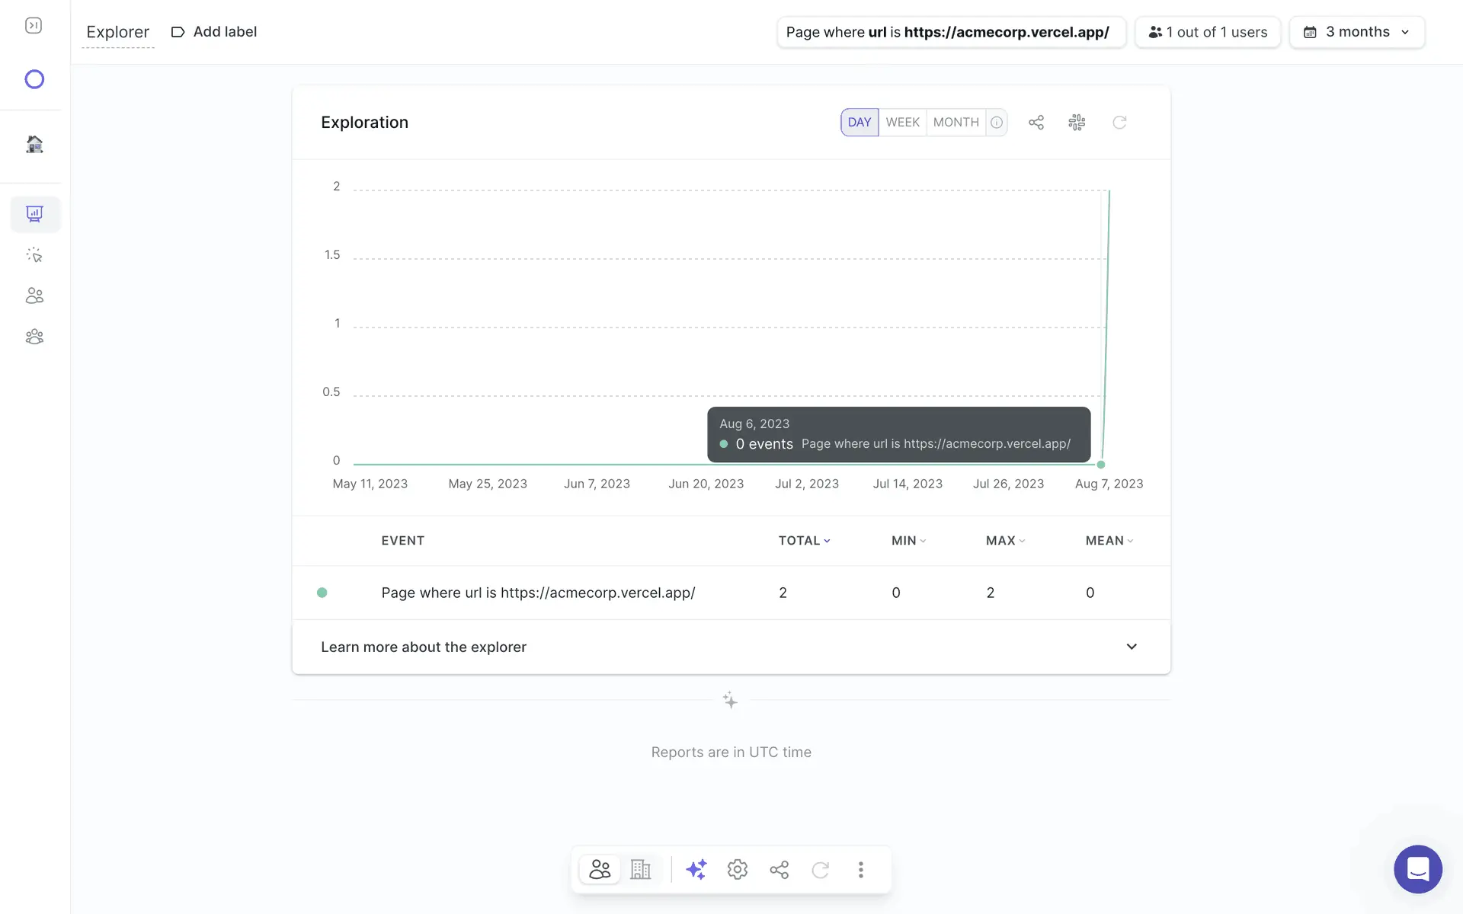This screenshot has height=914, width=1463.
Task: Open the settings gear in the bottom toolbar
Action: click(737, 869)
